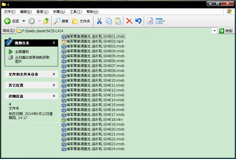Collapse the 视频任务 panel

pyautogui.click(x=54, y=43)
